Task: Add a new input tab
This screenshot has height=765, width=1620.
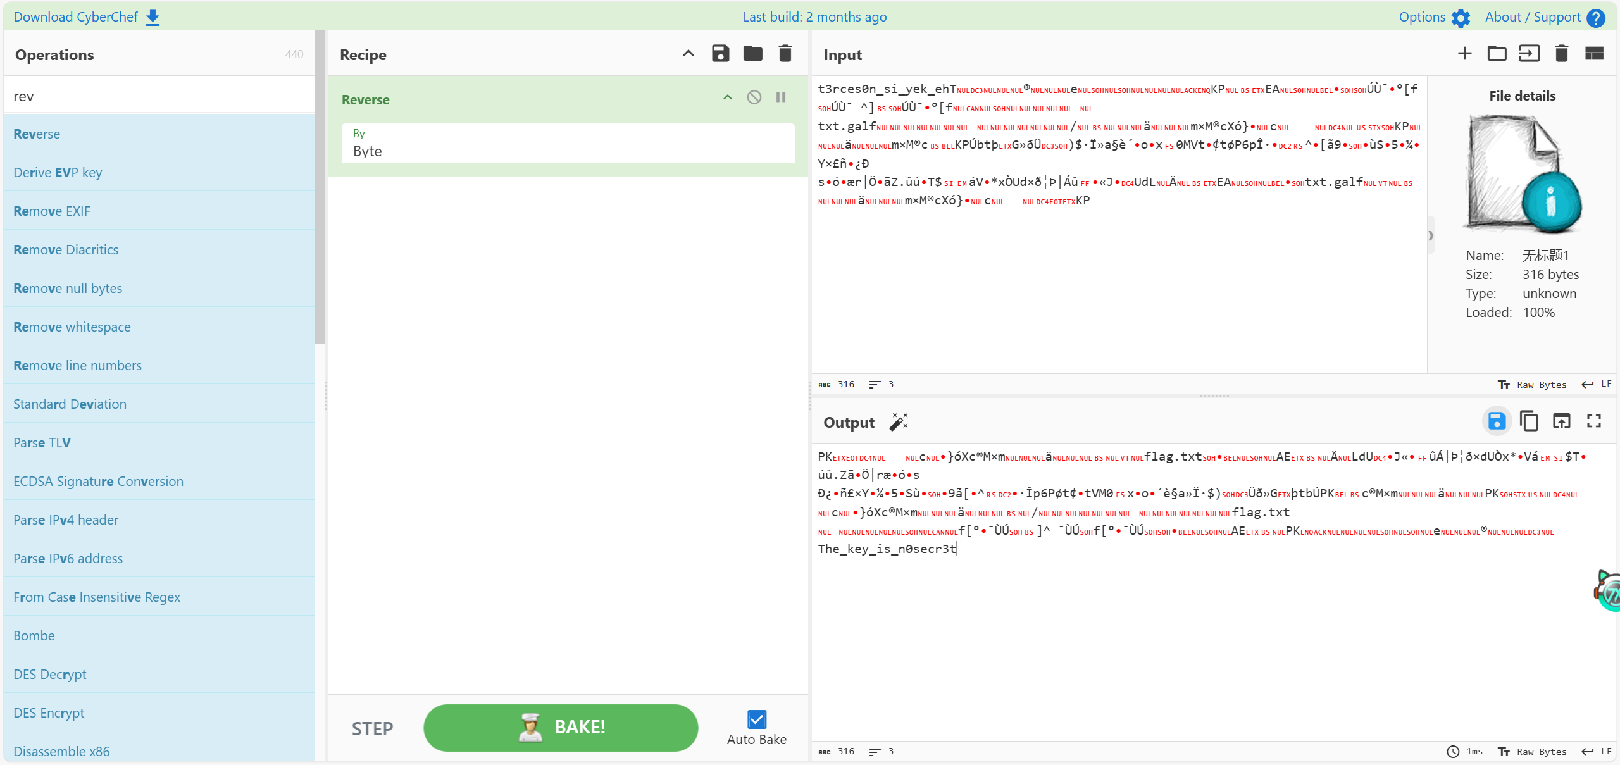Action: pos(1464,54)
